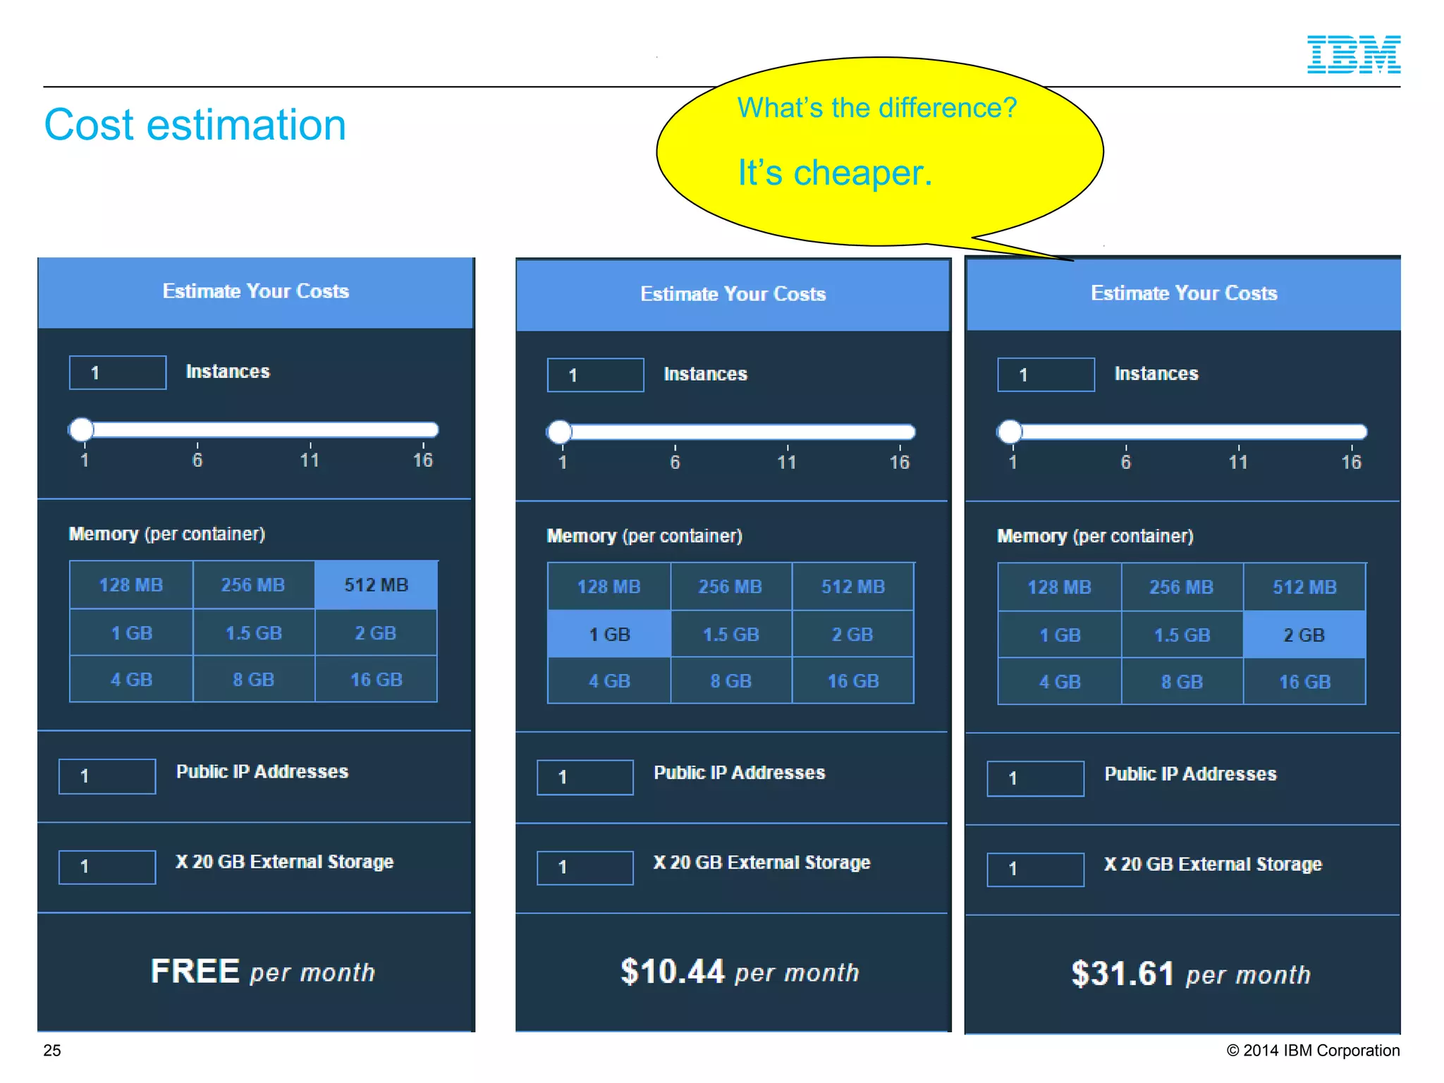
Task: Click the Instances slider handle in FREE panel
Action: click(x=82, y=429)
